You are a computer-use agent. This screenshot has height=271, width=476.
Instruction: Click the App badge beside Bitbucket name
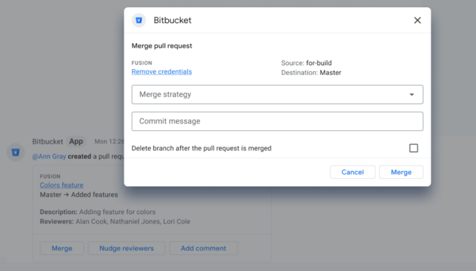[x=76, y=141]
